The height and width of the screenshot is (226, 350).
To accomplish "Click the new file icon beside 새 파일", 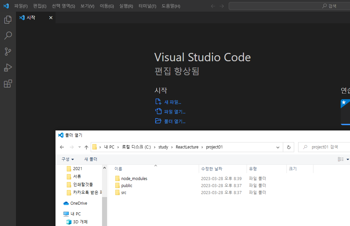I will (x=158, y=102).
